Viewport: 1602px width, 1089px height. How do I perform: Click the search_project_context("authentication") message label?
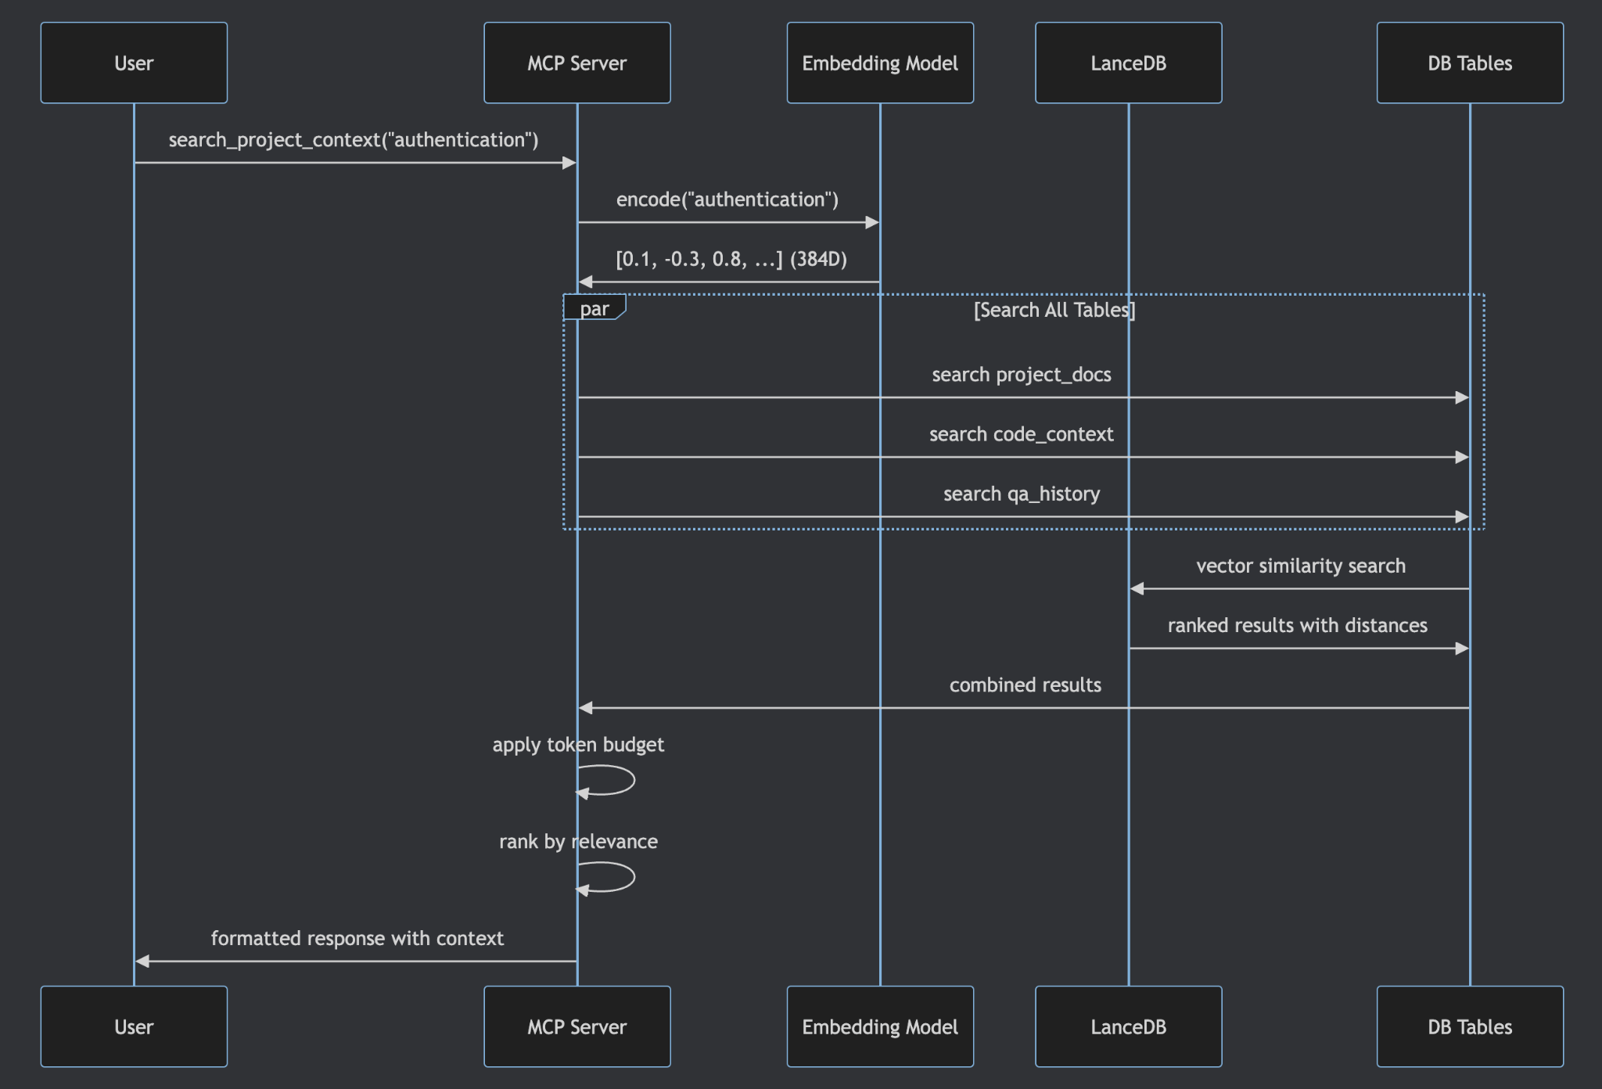click(x=354, y=140)
